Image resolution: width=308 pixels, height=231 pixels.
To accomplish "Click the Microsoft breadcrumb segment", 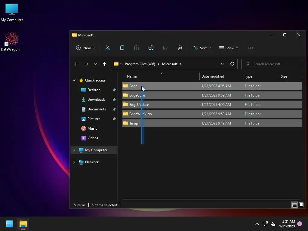I will (x=170, y=64).
